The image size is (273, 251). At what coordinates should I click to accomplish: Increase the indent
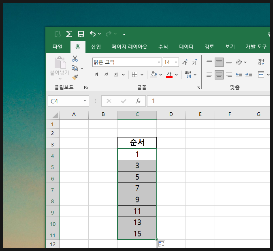[249, 75]
